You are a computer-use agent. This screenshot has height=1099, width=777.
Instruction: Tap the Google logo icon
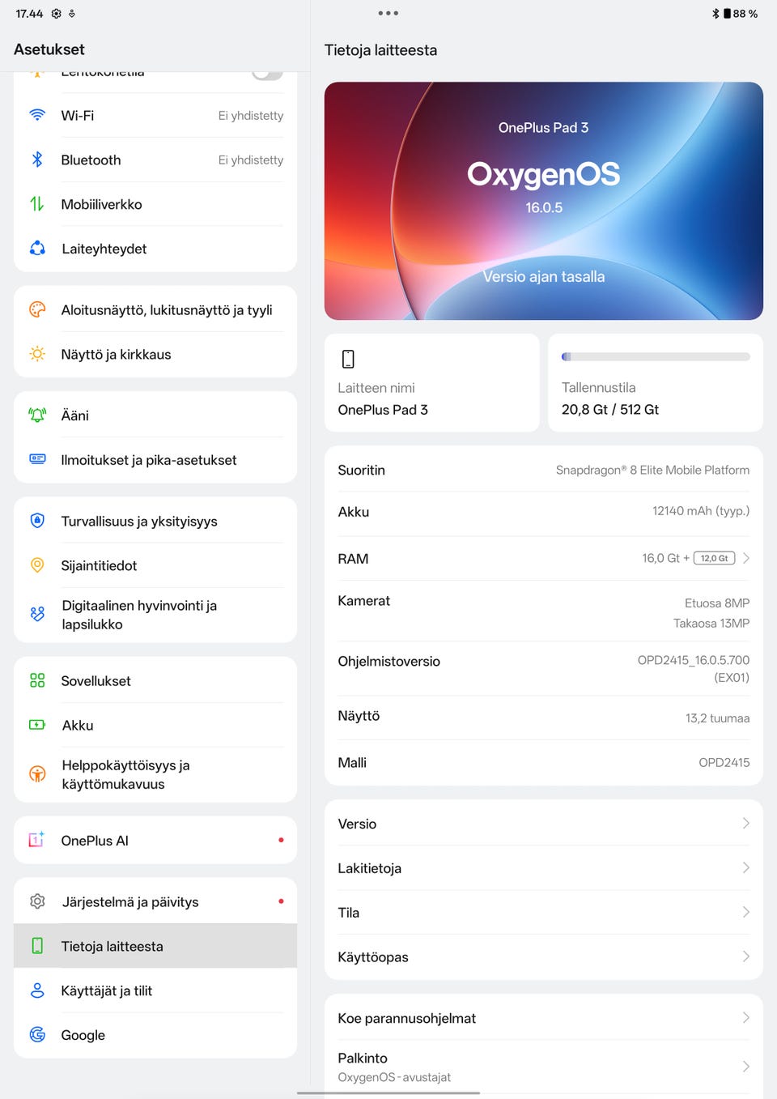pyautogui.click(x=37, y=1034)
